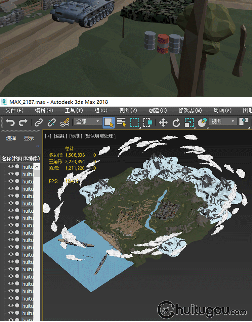Viewport: 252px width, 322px height.
Task: Toggle the Window/Crossing selection icon
Action: click(148, 122)
